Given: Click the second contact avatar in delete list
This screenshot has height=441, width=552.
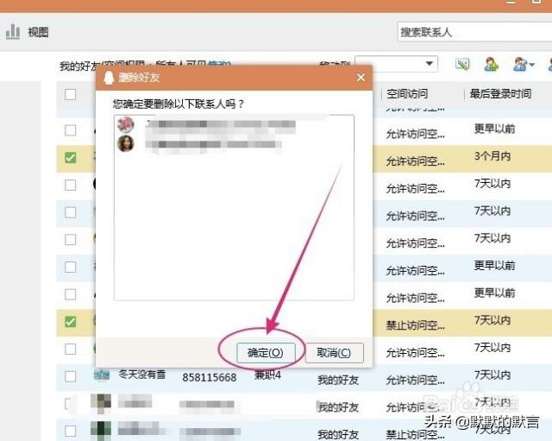Looking at the screenshot, I should [126, 143].
